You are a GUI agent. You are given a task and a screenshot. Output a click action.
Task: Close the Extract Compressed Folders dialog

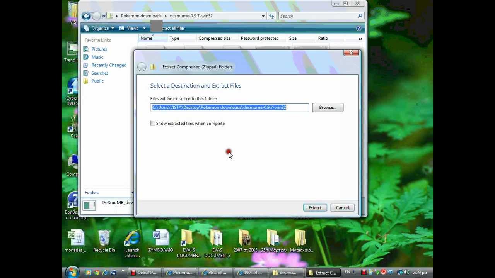(351, 53)
